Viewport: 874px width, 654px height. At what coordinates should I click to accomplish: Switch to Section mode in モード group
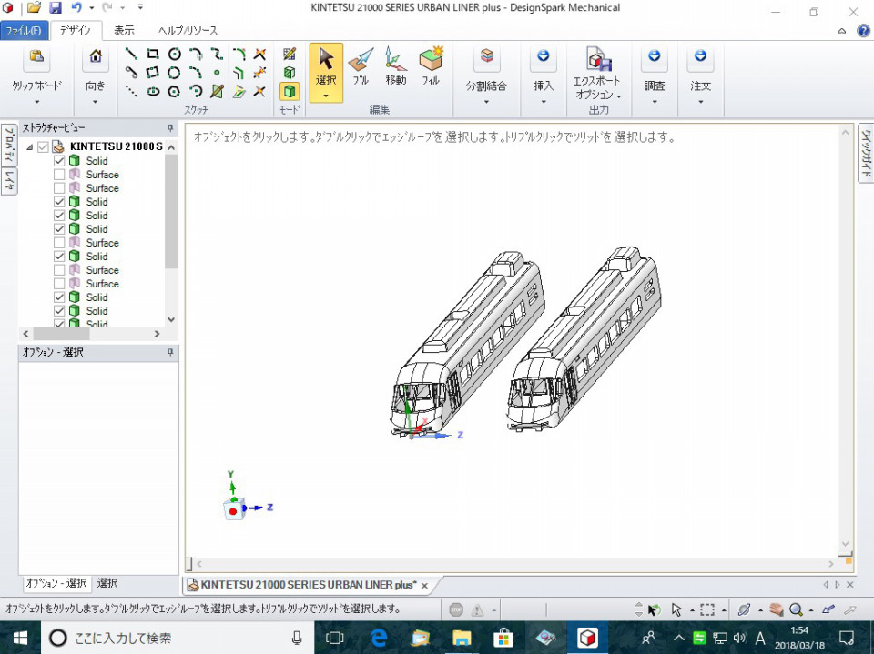290,73
